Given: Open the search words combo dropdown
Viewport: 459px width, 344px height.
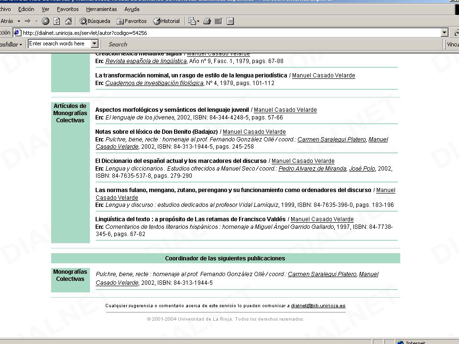Looking at the screenshot, I should pos(94,44).
